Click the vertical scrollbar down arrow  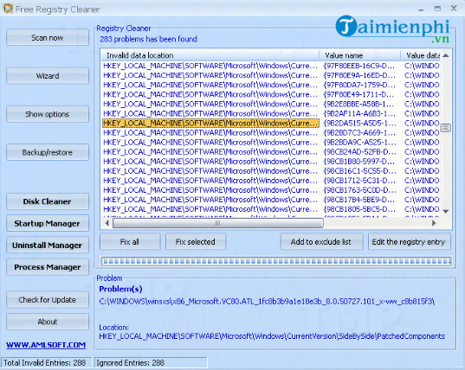[446, 211]
